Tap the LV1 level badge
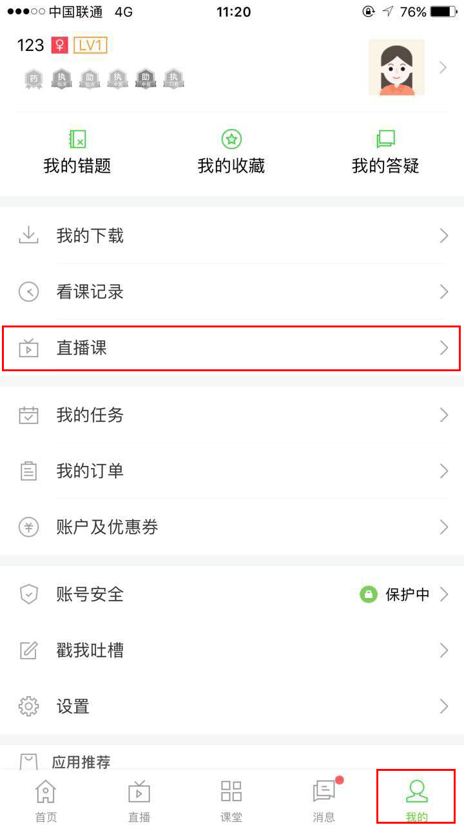The height and width of the screenshot is (825, 464). coord(90,46)
